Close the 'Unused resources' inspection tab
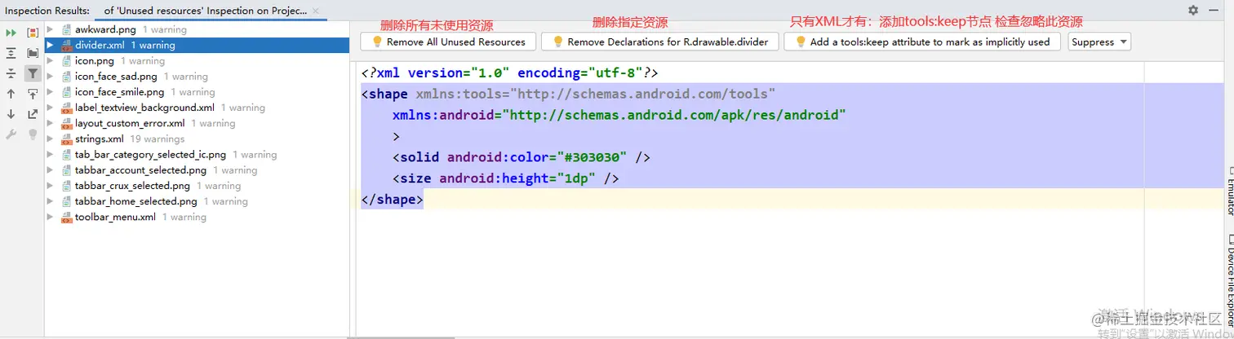Screen dimensions: 1234x339 click(316, 11)
